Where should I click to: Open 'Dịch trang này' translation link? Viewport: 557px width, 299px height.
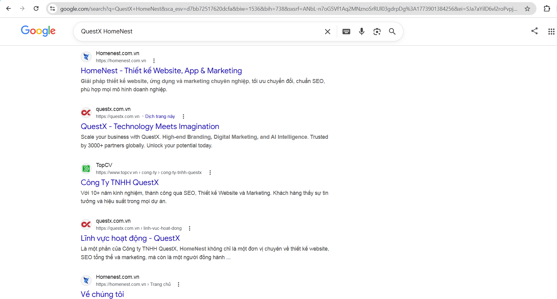coord(160,116)
